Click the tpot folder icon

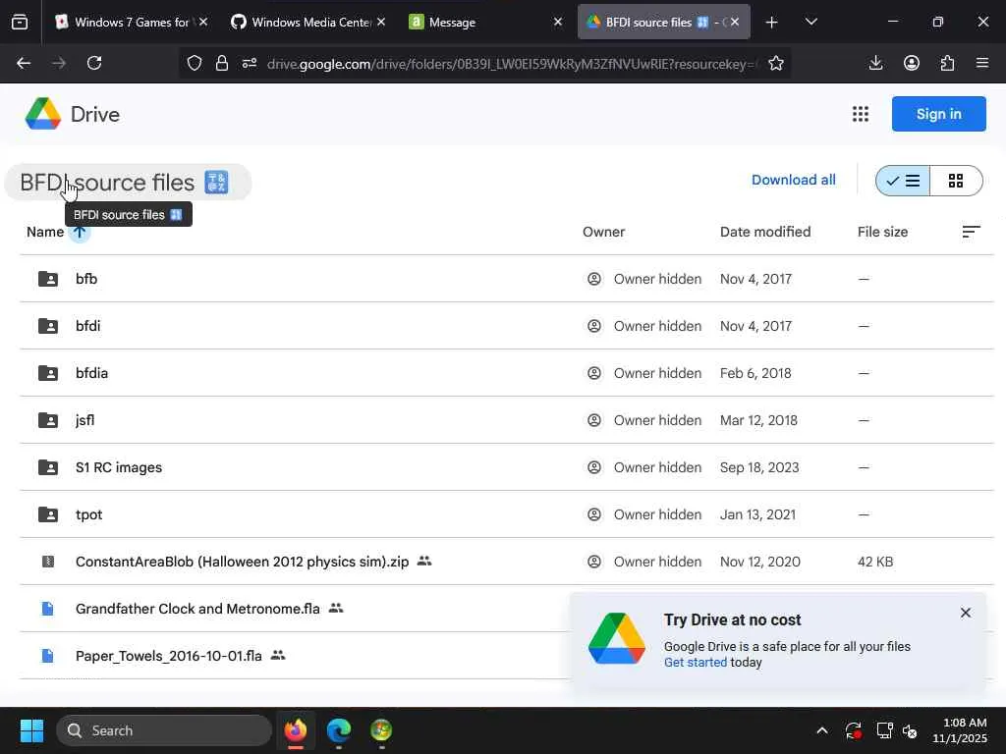48,514
